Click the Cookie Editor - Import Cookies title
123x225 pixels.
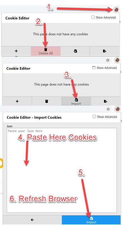(x=34, y=117)
